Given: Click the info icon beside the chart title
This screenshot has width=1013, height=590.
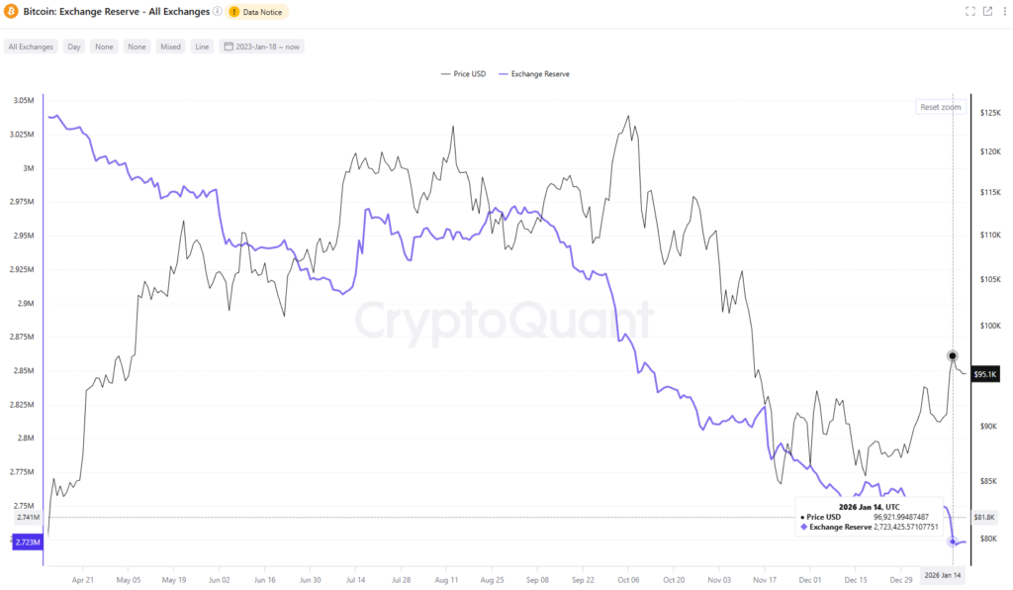Looking at the screenshot, I should [x=218, y=12].
